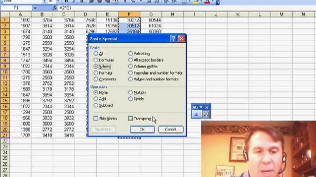Click the Paste Link button
316x177 pixels.
[x=103, y=129]
